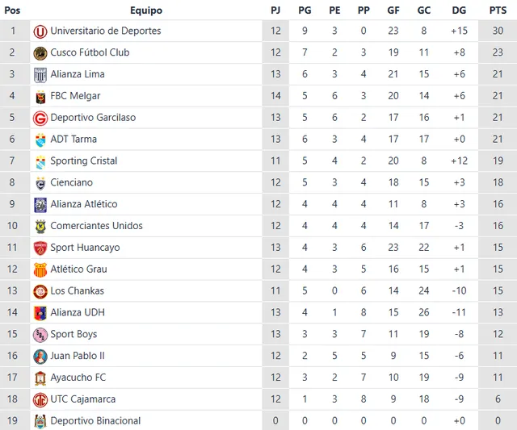The image size is (517, 430).
Task: Click the DG column header
Action: 459,10
